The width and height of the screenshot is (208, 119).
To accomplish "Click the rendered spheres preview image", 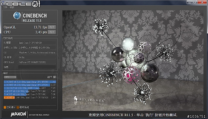I will pyautogui.click(x=133, y=61).
